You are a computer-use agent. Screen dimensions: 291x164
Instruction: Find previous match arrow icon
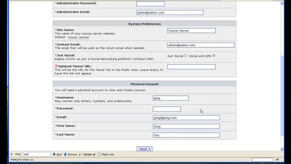(x=65, y=154)
